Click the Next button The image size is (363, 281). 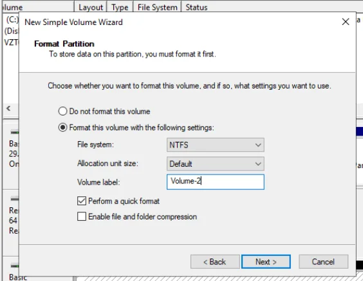(266, 262)
